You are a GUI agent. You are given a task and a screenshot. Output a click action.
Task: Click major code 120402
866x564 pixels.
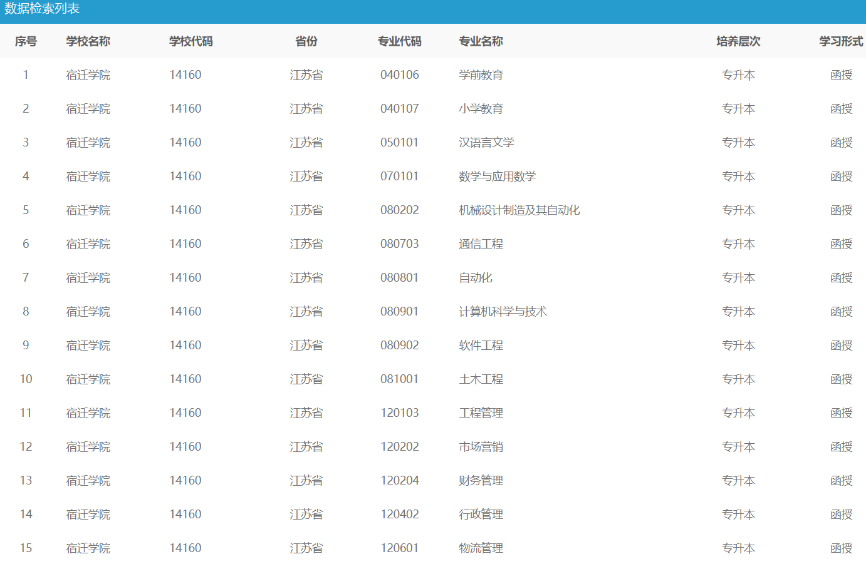point(400,515)
